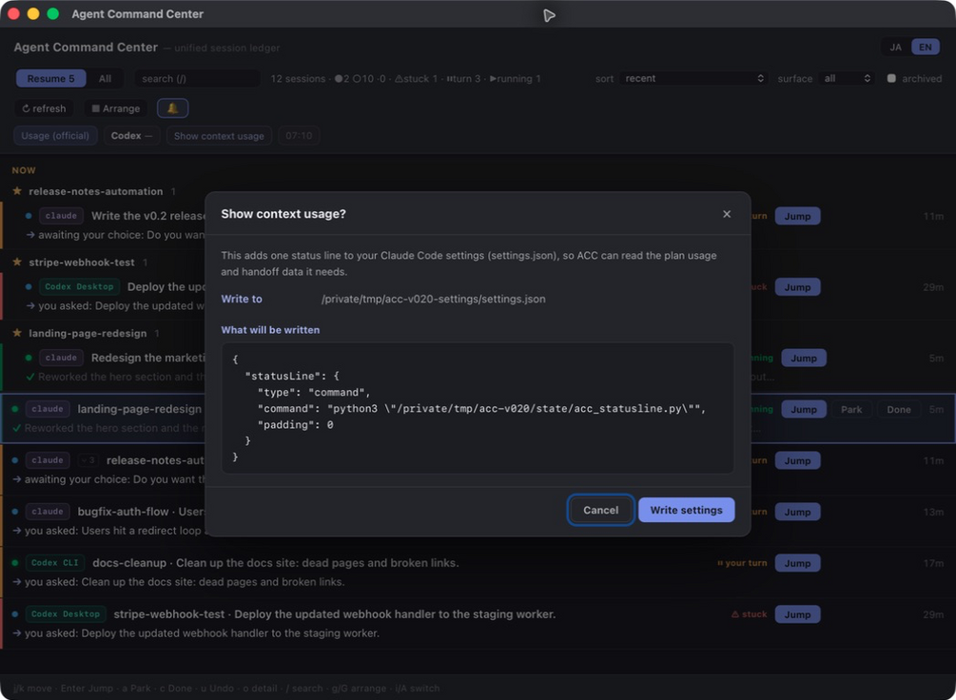
Task: Click Jump on 'Write the v0.2 release' row
Action: click(797, 216)
